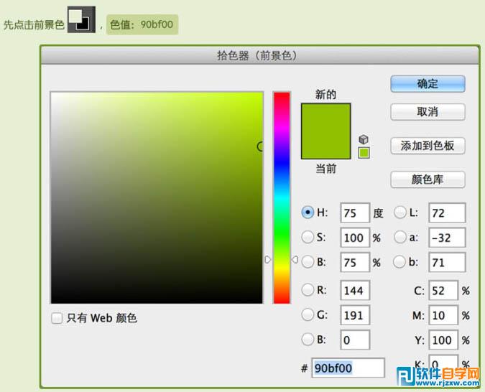Confirm with the 确定 button
Viewport: 485px width, 392px height.
pyautogui.click(x=428, y=84)
